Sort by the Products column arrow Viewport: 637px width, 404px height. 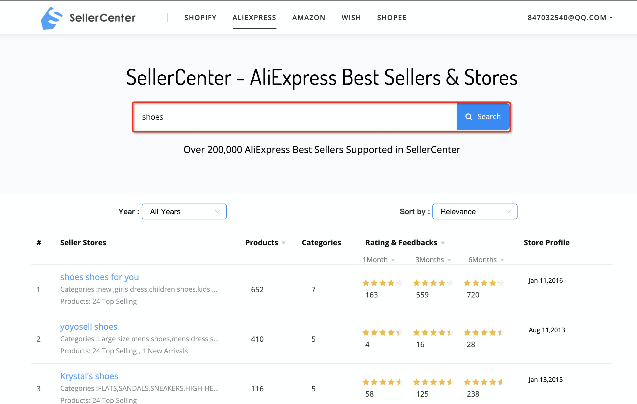coord(284,243)
